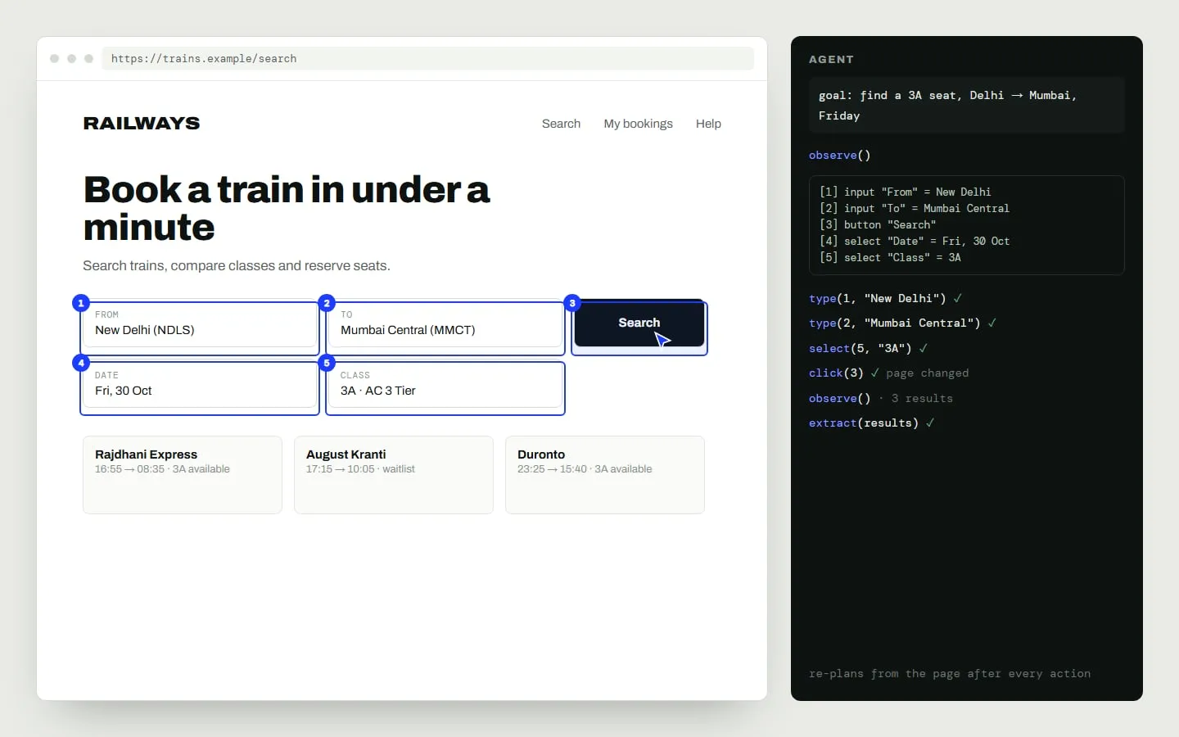
Task: Click the first observe() call above the element list
Action: pos(839,156)
